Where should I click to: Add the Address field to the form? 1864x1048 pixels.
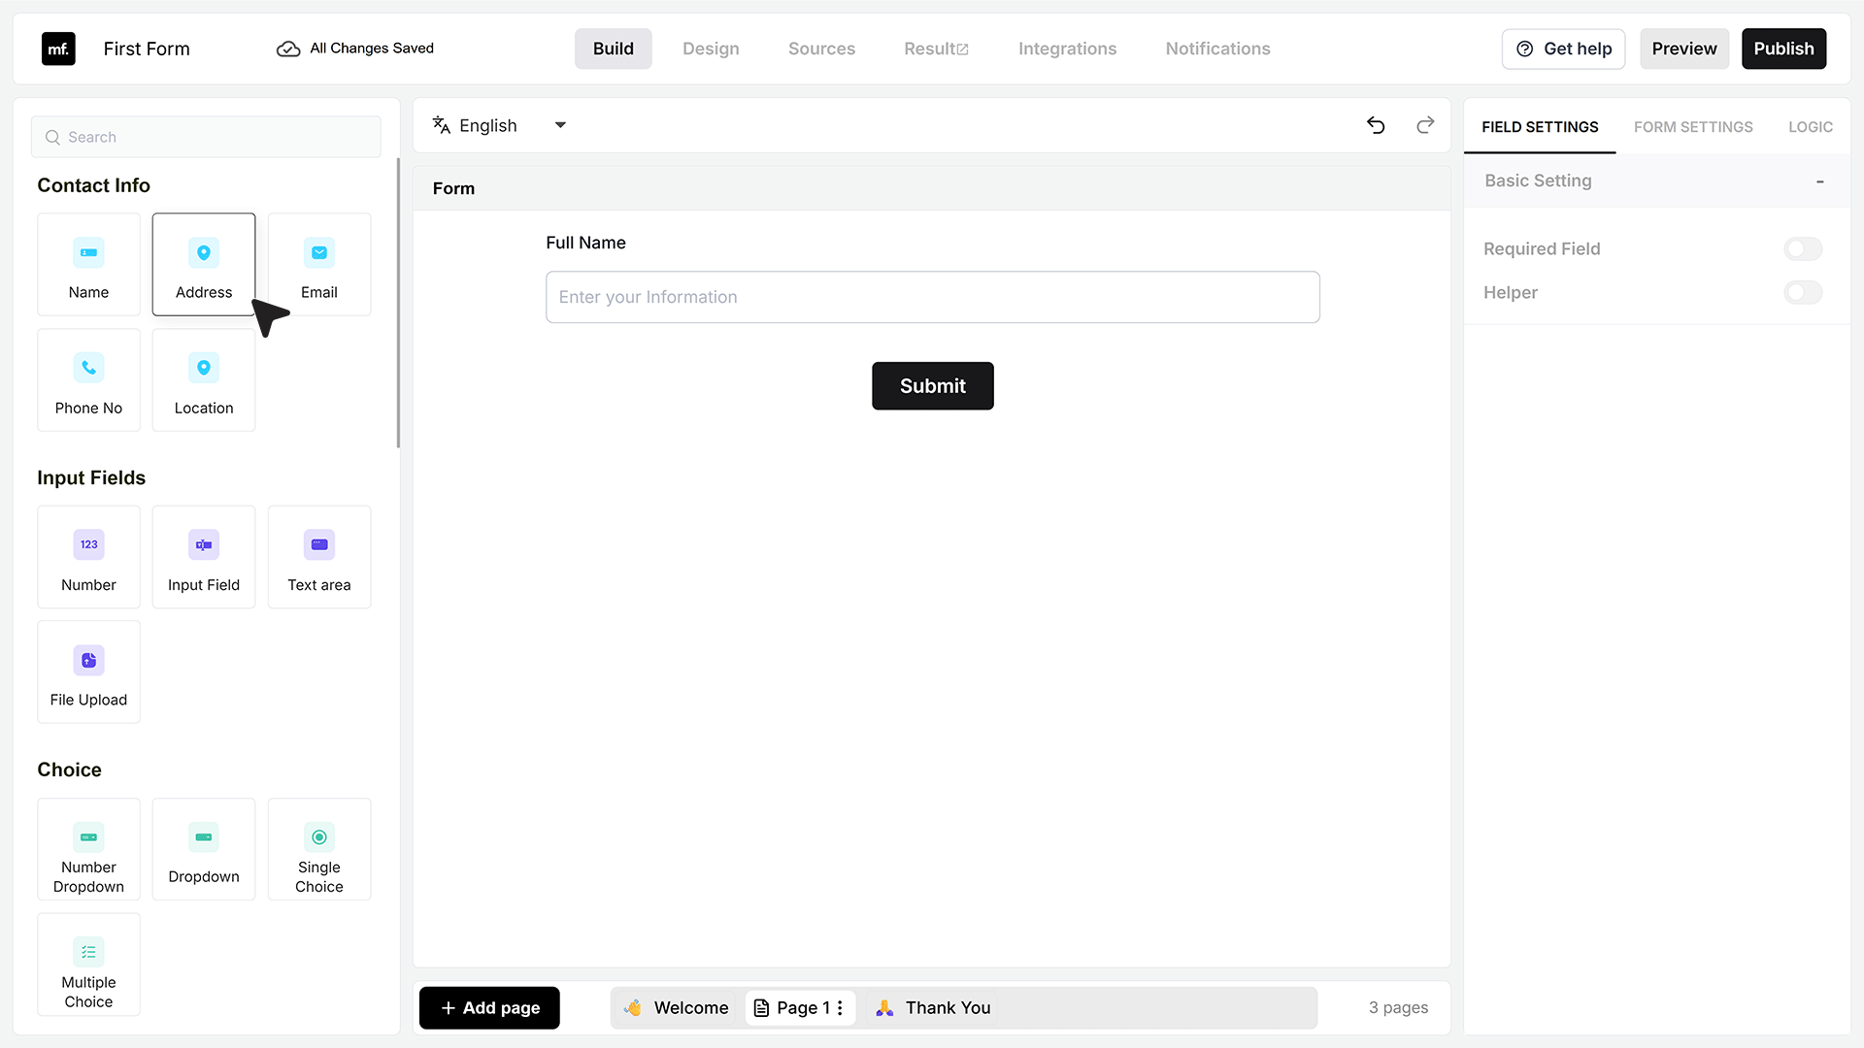[204, 264]
